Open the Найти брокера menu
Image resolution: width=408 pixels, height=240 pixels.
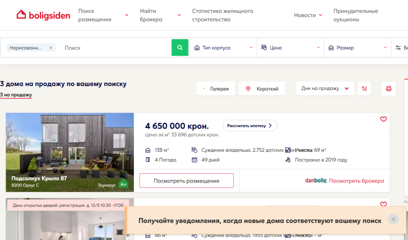(x=159, y=15)
